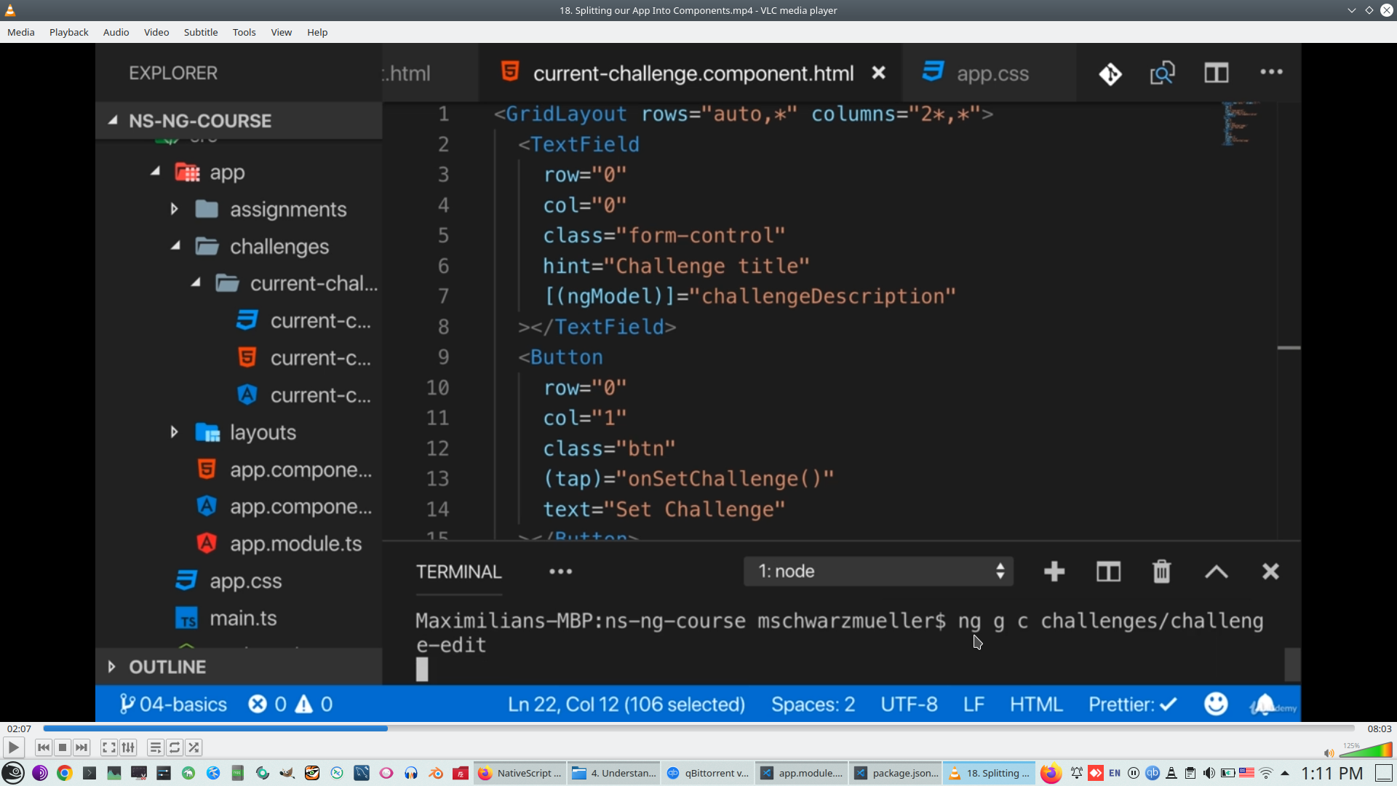Viewport: 1397px width, 786px height.
Task: Click the trash icon in the terminal panel
Action: pyautogui.click(x=1161, y=571)
